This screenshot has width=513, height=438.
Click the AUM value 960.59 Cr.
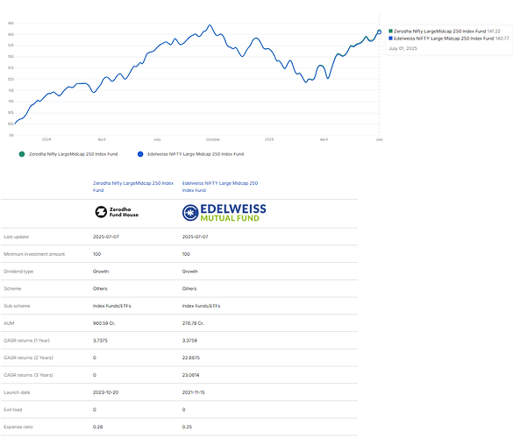(104, 323)
